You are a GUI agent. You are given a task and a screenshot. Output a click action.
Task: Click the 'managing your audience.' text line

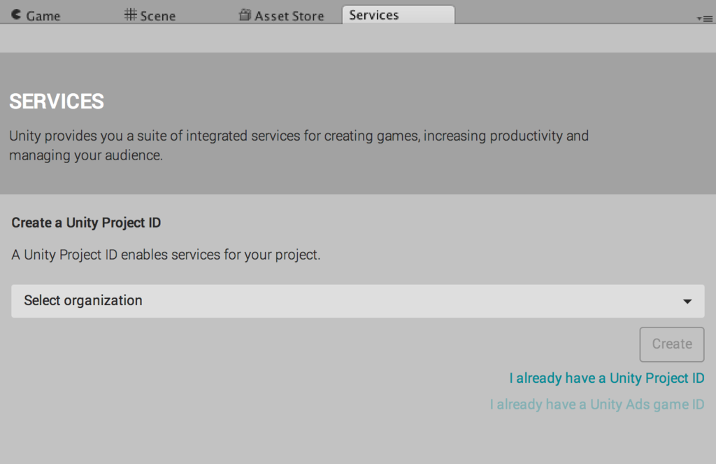[86, 155]
